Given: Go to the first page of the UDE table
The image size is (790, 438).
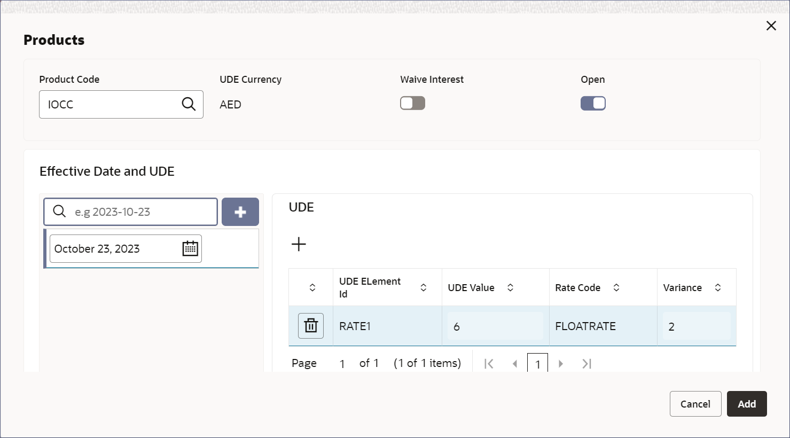Looking at the screenshot, I should click(489, 364).
